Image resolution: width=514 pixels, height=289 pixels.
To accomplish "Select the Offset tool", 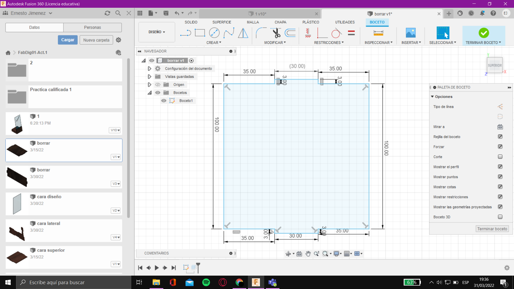I will coord(290,33).
